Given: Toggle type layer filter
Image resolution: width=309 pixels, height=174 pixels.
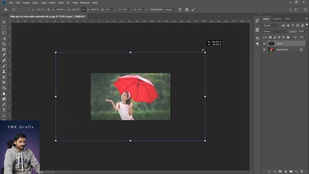Looking at the screenshot, I should 293,26.
